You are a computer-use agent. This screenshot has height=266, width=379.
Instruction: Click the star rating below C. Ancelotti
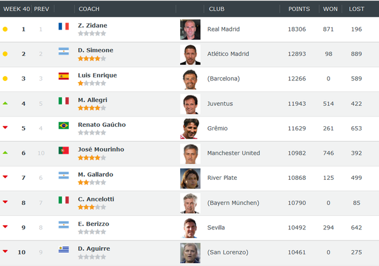92,207
